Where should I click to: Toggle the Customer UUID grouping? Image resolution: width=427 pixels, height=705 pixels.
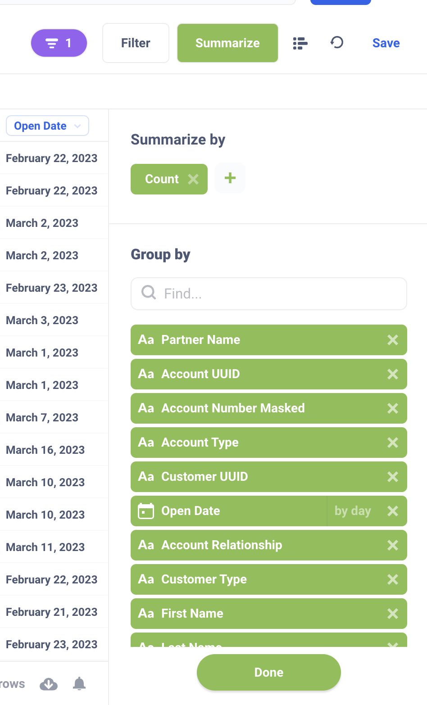pos(252,477)
